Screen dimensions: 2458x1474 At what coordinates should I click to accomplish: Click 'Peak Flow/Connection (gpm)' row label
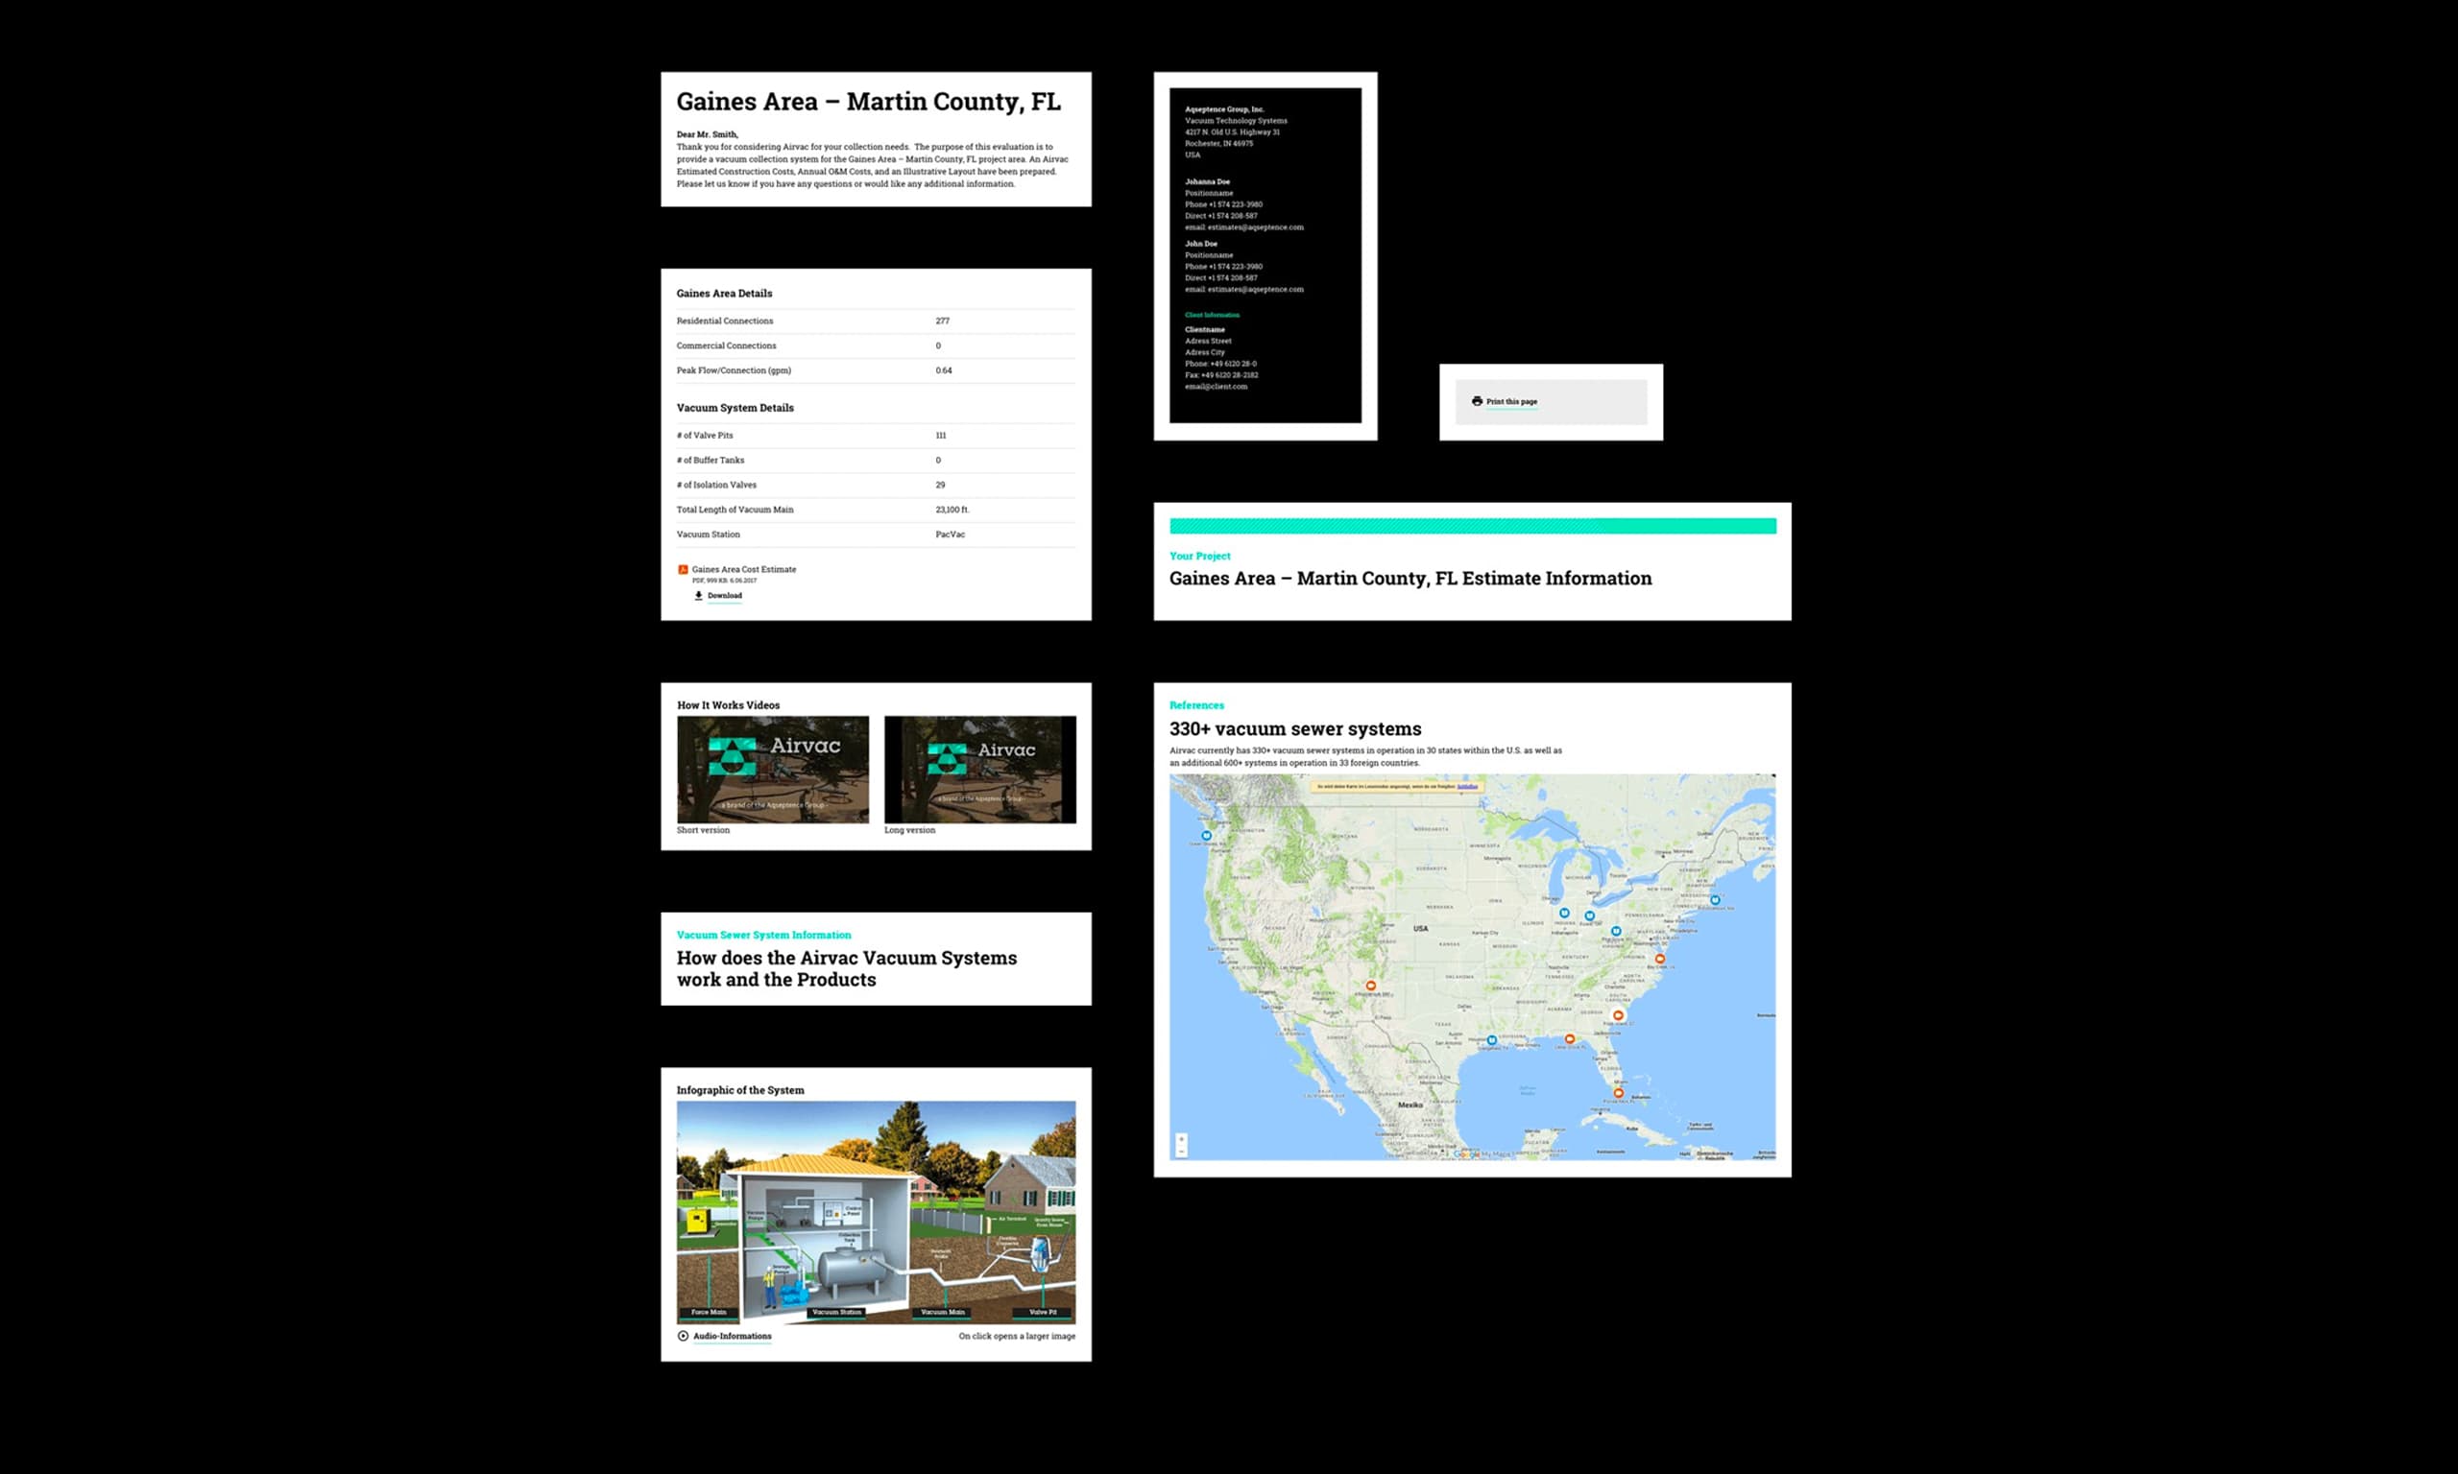click(x=735, y=370)
